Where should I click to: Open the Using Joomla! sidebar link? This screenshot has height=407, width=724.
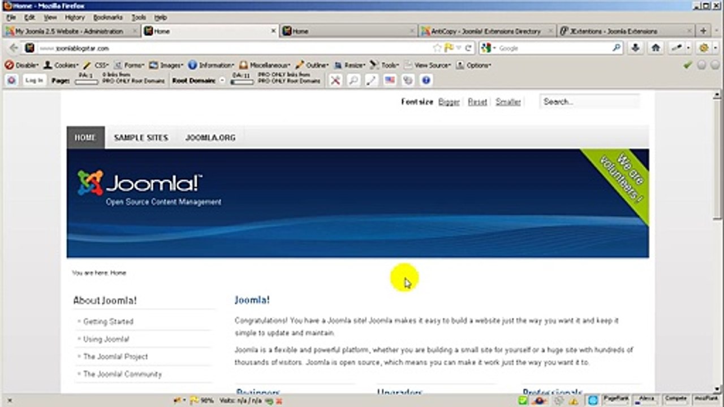pos(106,339)
